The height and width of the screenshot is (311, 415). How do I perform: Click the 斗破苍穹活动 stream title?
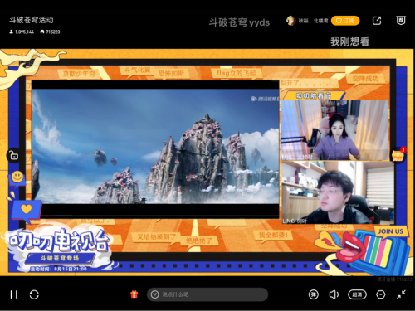[x=32, y=20]
